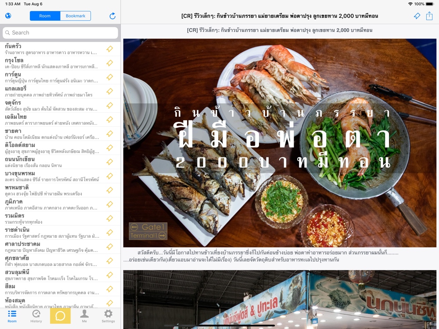Viewport: 439px width, 329px height.
Task: Open the ดิโอลด์สยาม room
Action: 60,148
